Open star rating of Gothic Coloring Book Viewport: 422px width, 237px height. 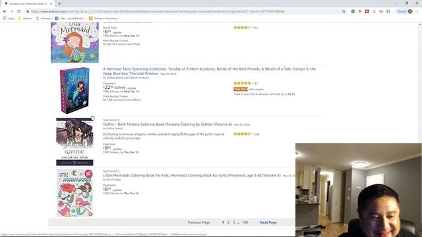242,134
